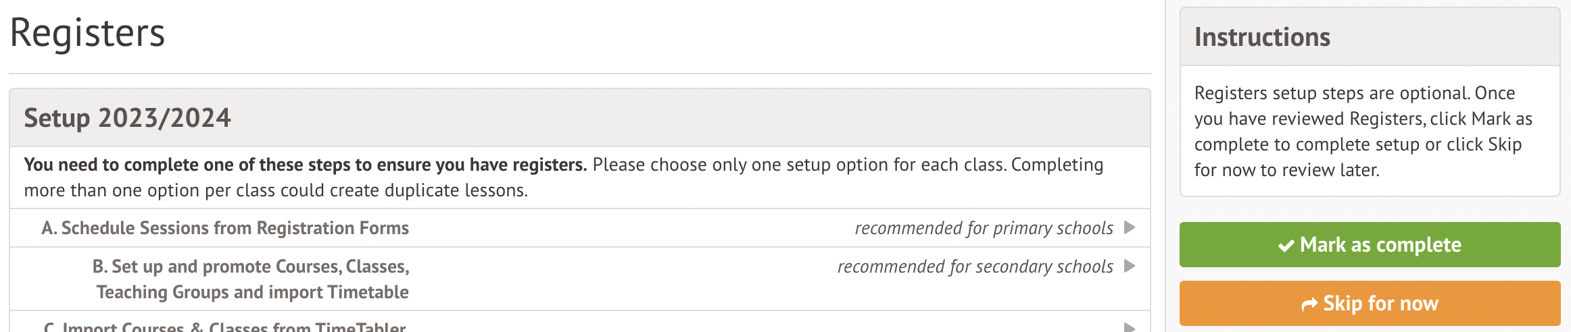Click the 'Teaching Groups and import Timetable' line
Image resolution: width=1571 pixels, height=332 pixels.
point(252,292)
